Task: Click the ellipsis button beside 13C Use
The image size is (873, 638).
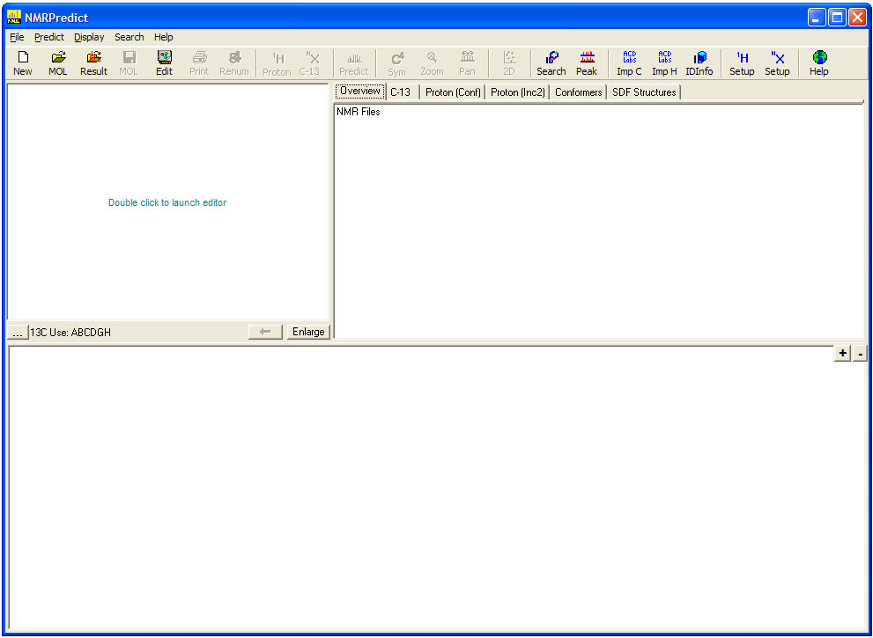Action: (18, 333)
